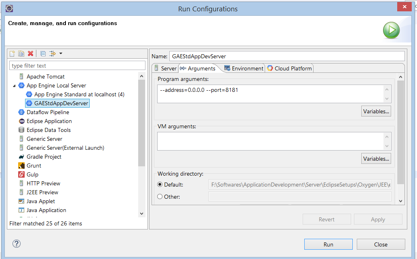Image resolution: width=417 pixels, height=259 pixels.
Task: Duplicate the selected launch configuration
Action: [x=21, y=53]
